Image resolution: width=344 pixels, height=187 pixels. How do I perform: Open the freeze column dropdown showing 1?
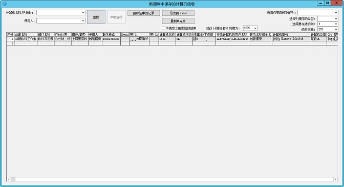(x=328, y=24)
